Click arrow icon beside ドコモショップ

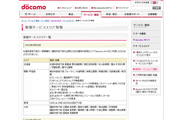click(58, 8)
